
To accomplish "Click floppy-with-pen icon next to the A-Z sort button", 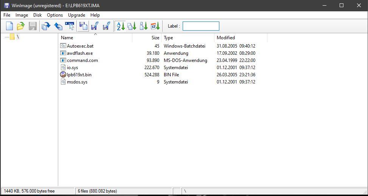I will coord(107,26).
